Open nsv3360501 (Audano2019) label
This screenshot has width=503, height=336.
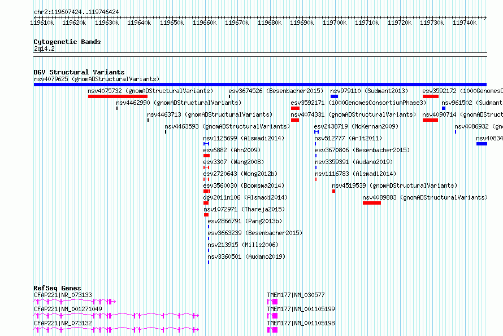[246, 257]
